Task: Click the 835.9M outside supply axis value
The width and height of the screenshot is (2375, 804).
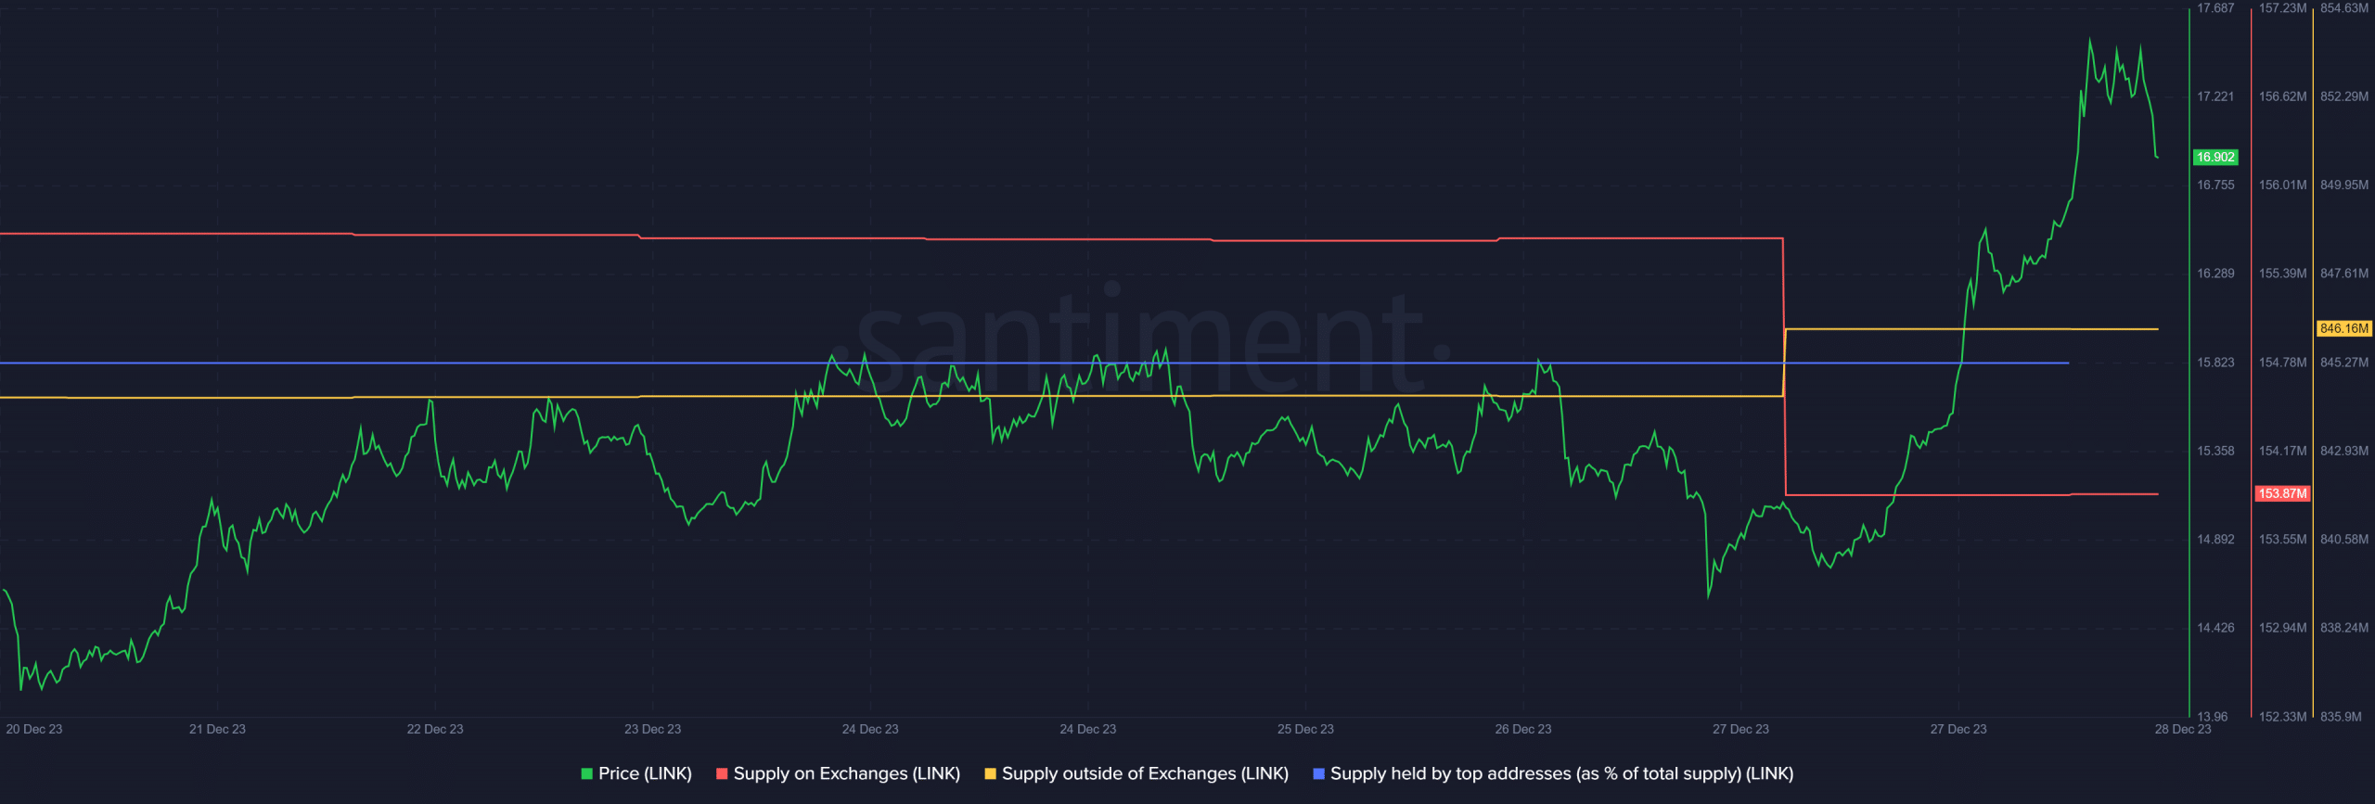Action: pos(2341,717)
